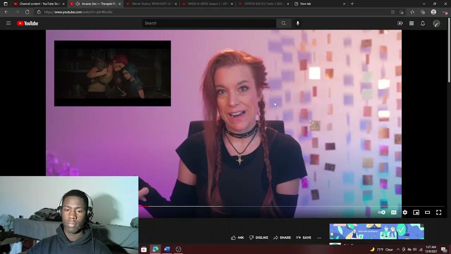Screen dimensions: 451x254
Task: Open the Edge favorites list
Action: (x=412, y=12)
